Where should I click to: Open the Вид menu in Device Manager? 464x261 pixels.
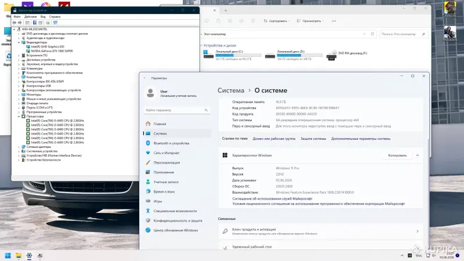tap(43, 17)
